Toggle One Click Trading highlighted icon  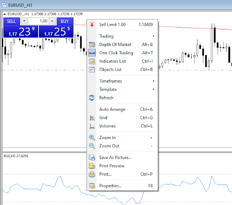click(92, 53)
